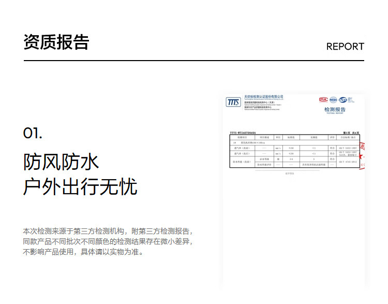Click the TTTS logo on the report
The height and width of the screenshot is (304, 388).
point(233,102)
